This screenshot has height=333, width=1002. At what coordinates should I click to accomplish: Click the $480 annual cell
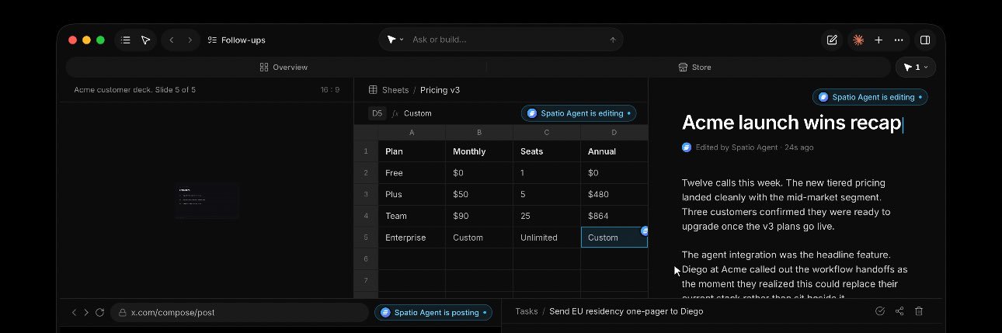click(x=614, y=194)
